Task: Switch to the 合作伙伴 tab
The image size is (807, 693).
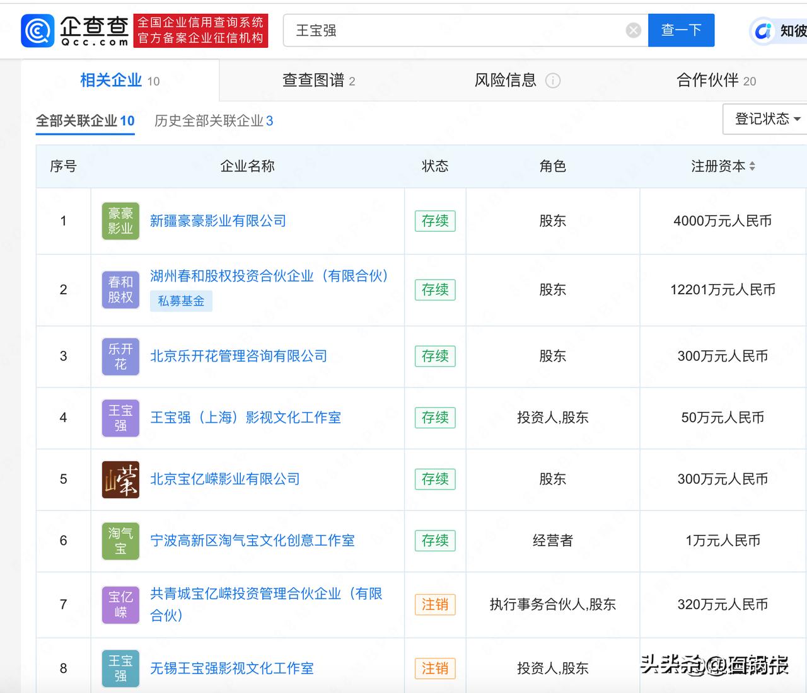Action: point(716,81)
